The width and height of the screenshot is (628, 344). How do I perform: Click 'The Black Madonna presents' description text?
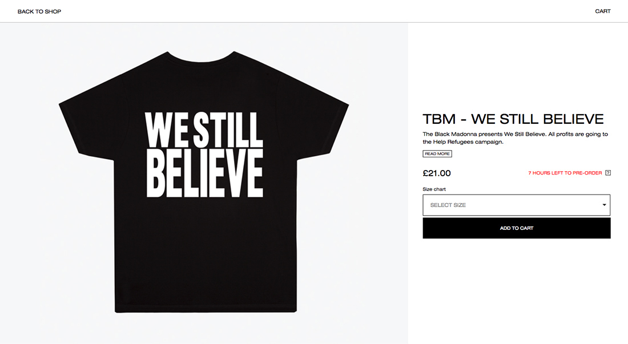point(459,135)
